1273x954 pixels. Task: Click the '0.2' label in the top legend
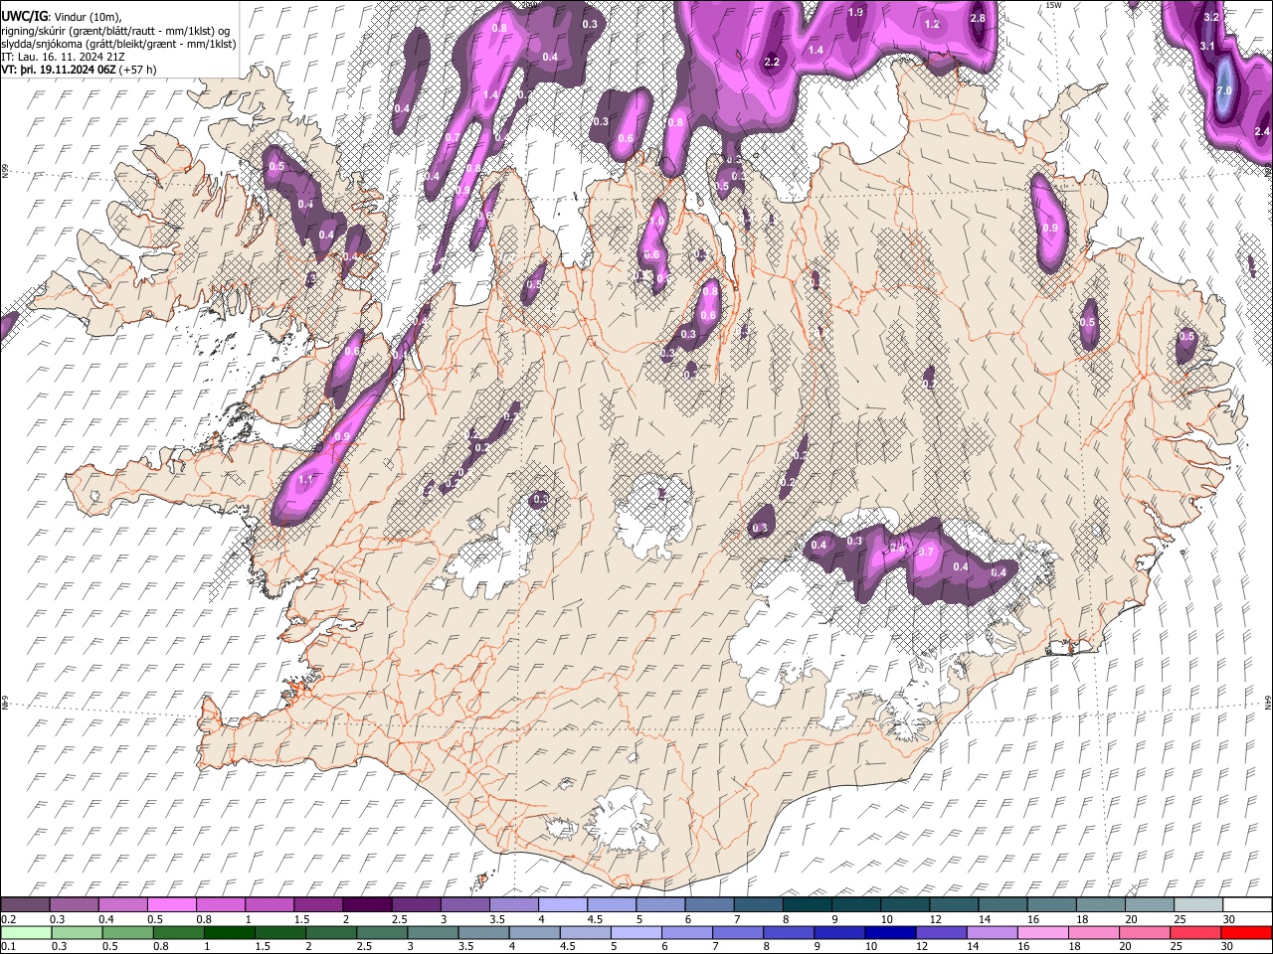tap(9, 918)
